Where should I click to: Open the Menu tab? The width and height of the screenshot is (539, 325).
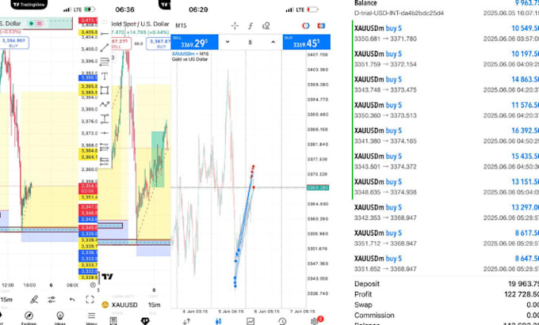click(x=91, y=318)
